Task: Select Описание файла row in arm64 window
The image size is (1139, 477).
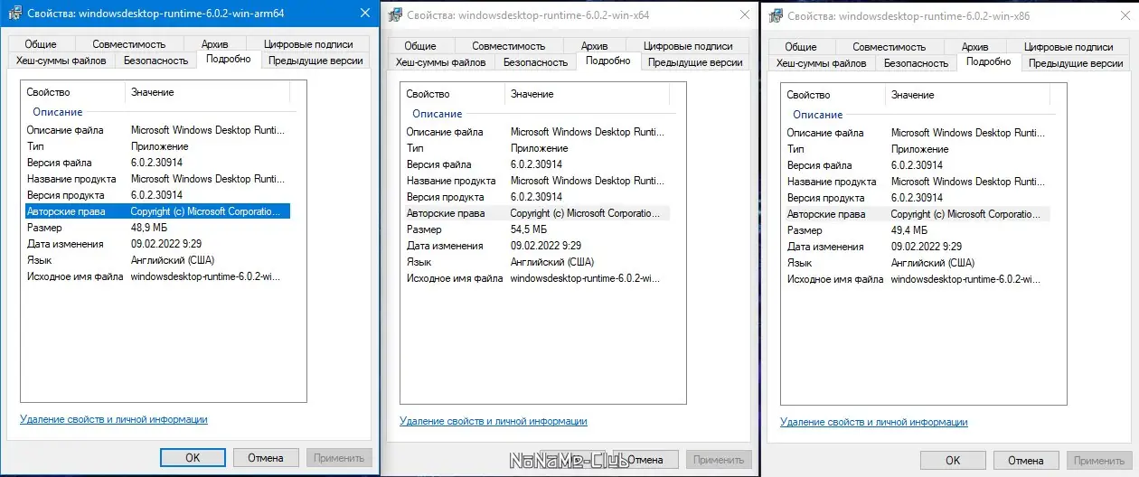Action: 157,130
